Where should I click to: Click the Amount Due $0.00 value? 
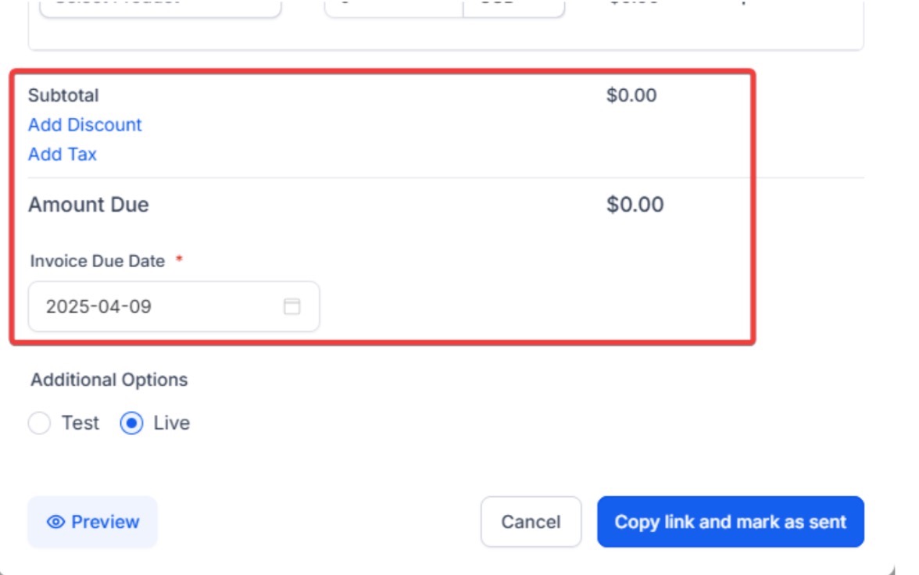(x=635, y=205)
